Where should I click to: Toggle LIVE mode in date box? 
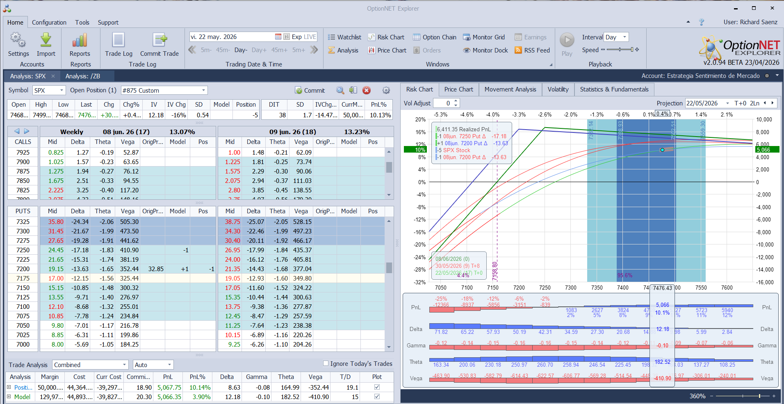(x=310, y=37)
